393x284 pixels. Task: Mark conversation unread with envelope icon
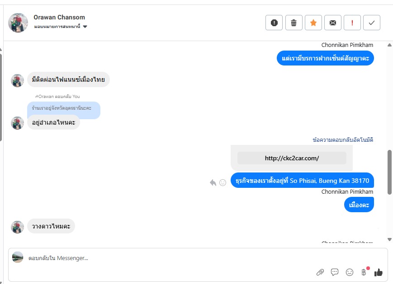(333, 23)
